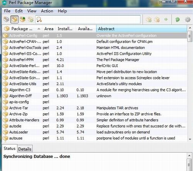
Task: Open the View menu
Action: click(32, 11)
